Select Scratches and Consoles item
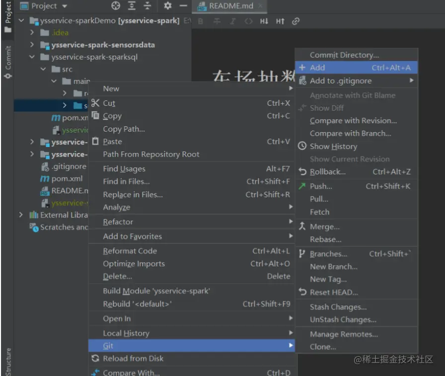This screenshot has width=445, height=376. pos(59,227)
